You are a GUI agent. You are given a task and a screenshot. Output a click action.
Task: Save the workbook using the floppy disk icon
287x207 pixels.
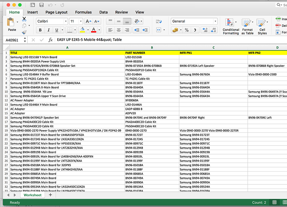pyautogui.click(x=41, y=5)
